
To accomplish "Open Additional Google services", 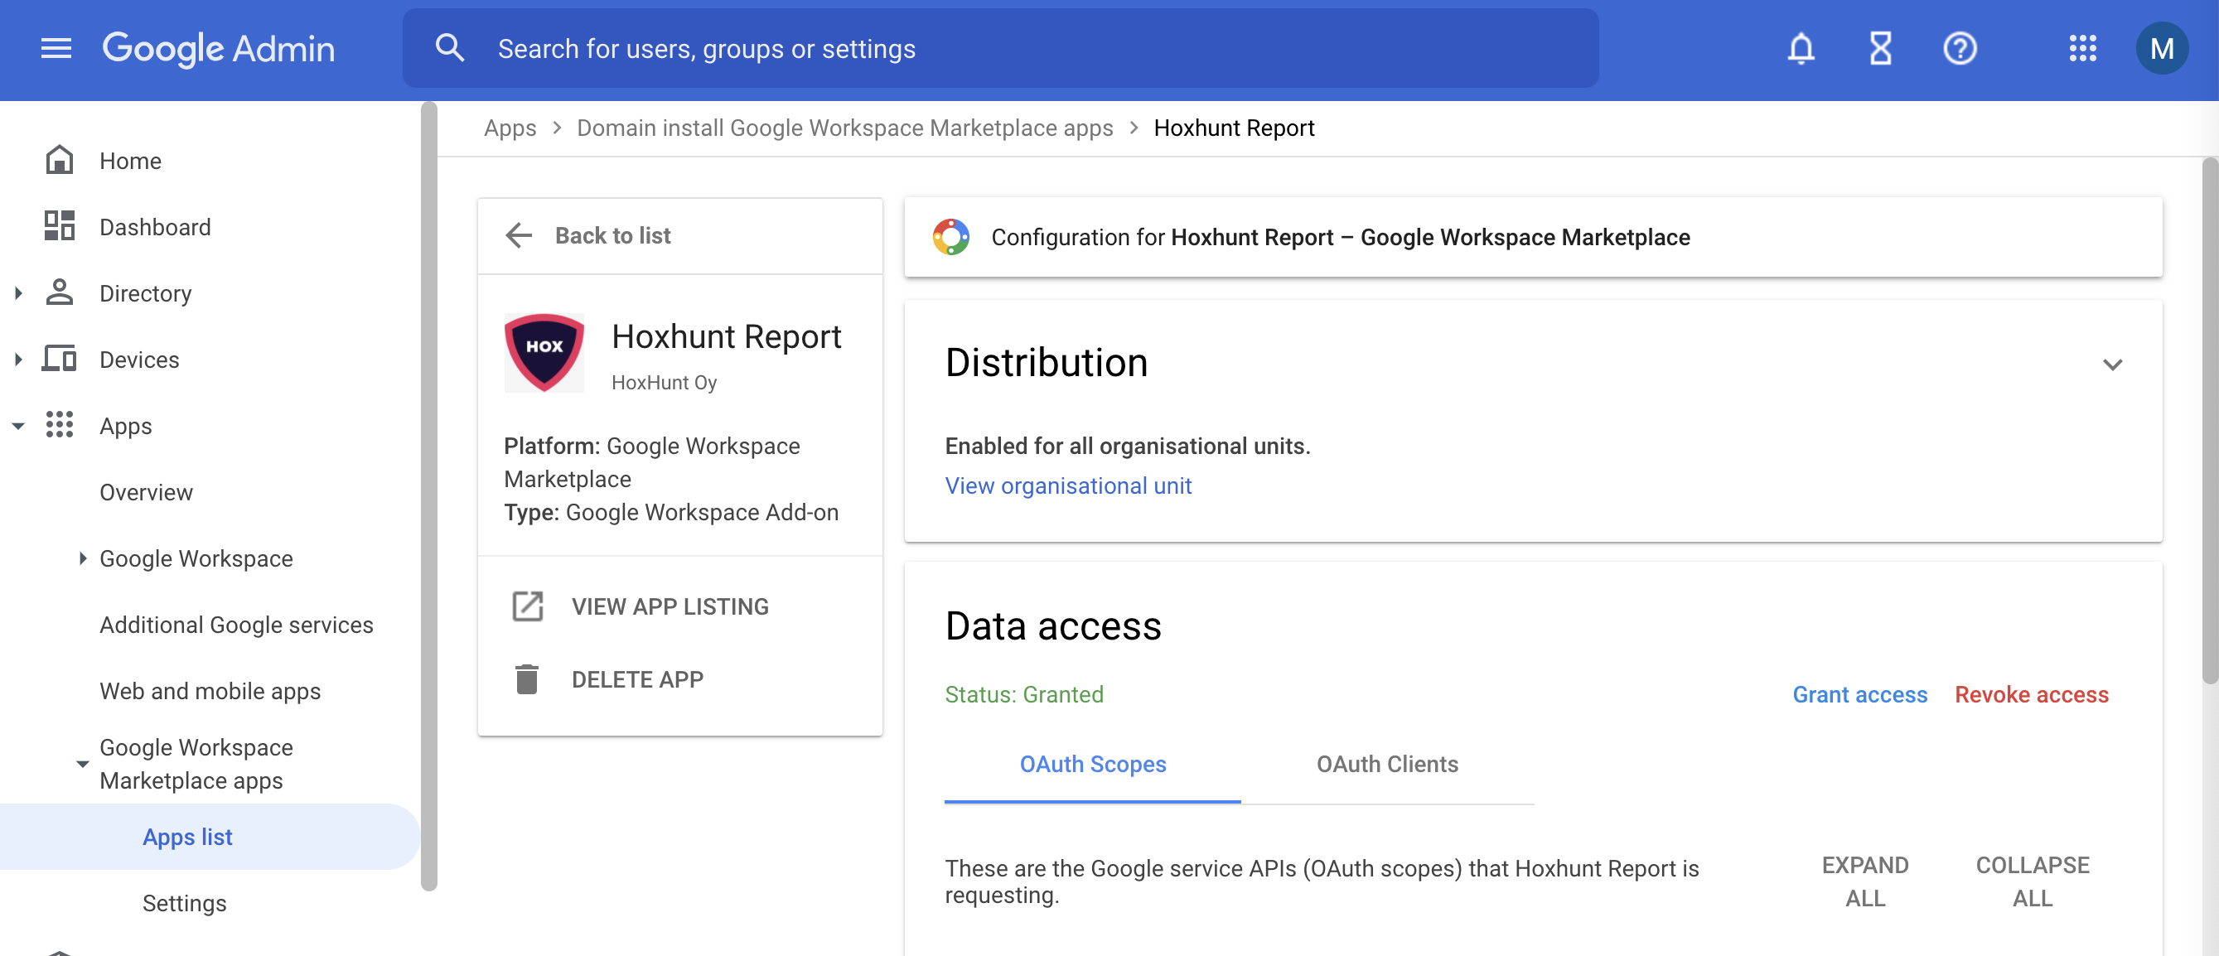I will 237,625.
